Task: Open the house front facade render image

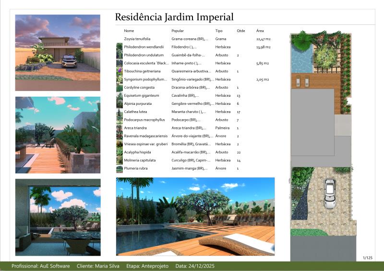Action: (58, 53)
